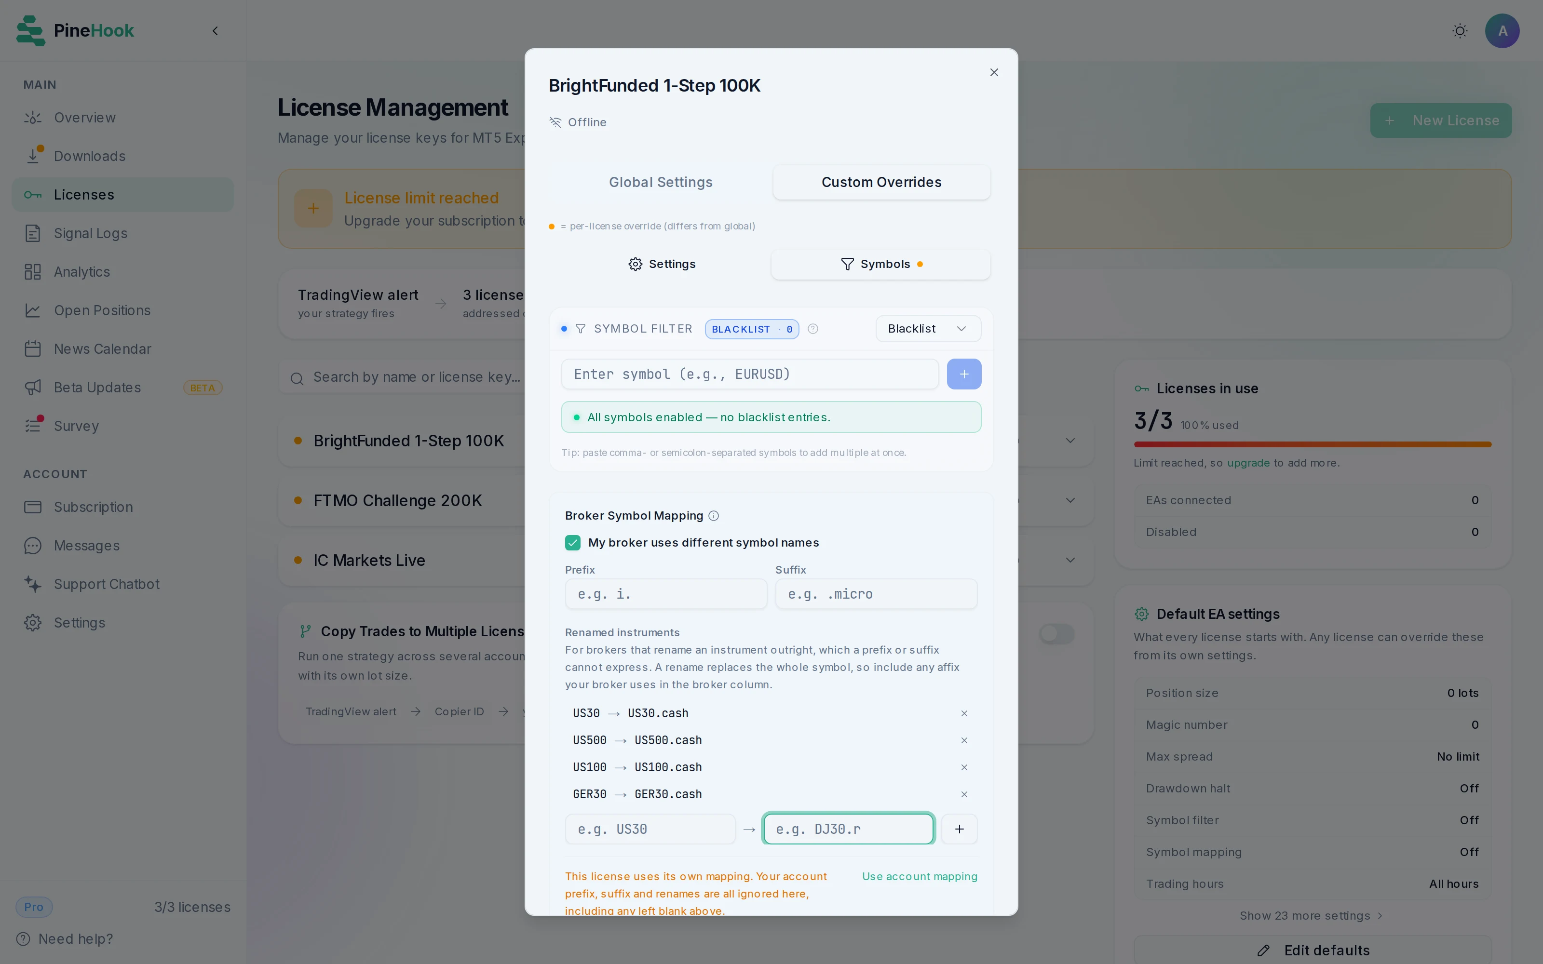1543x964 pixels.
Task: Click the PineHook logo icon
Action: coord(30,30)
